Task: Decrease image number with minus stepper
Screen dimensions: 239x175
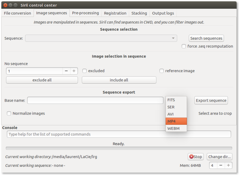Action: pyautogui.click(x=66, y=71)
